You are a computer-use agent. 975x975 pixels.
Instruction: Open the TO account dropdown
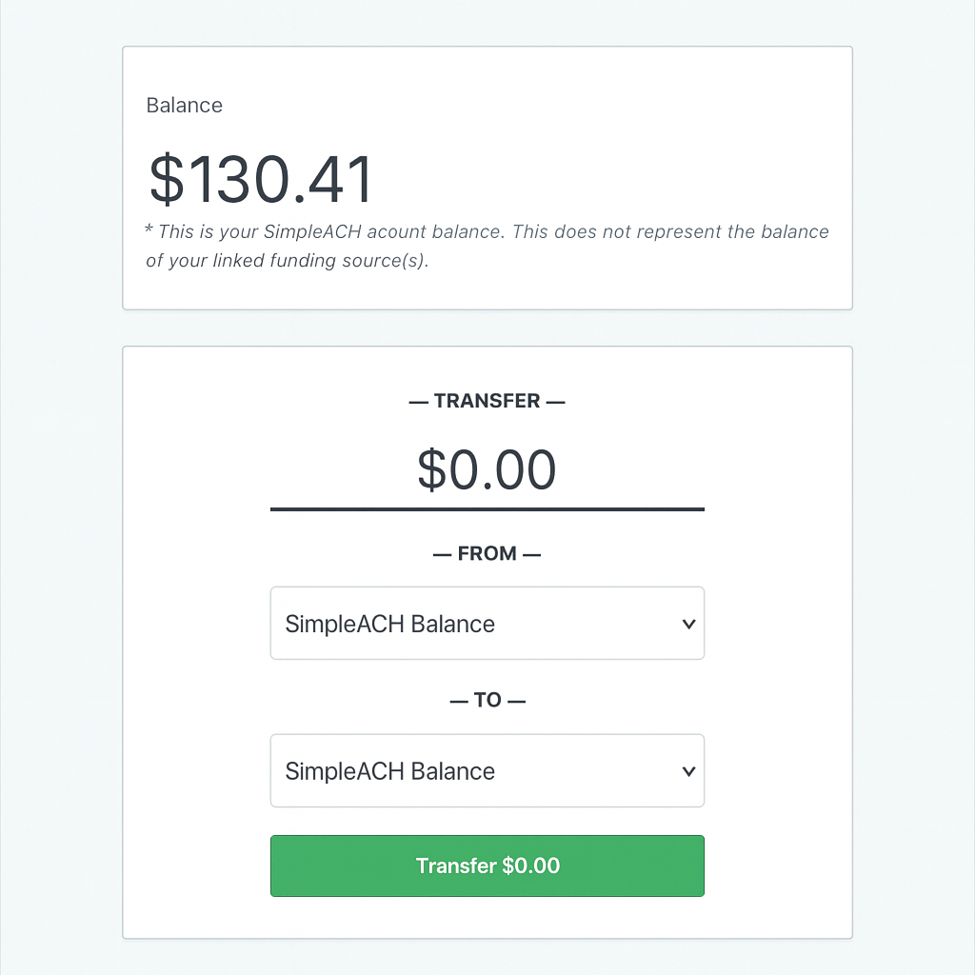coord(487,771)
